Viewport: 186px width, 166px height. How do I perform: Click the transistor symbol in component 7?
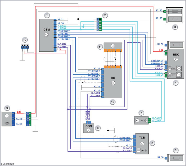click(x=137, y=121)
